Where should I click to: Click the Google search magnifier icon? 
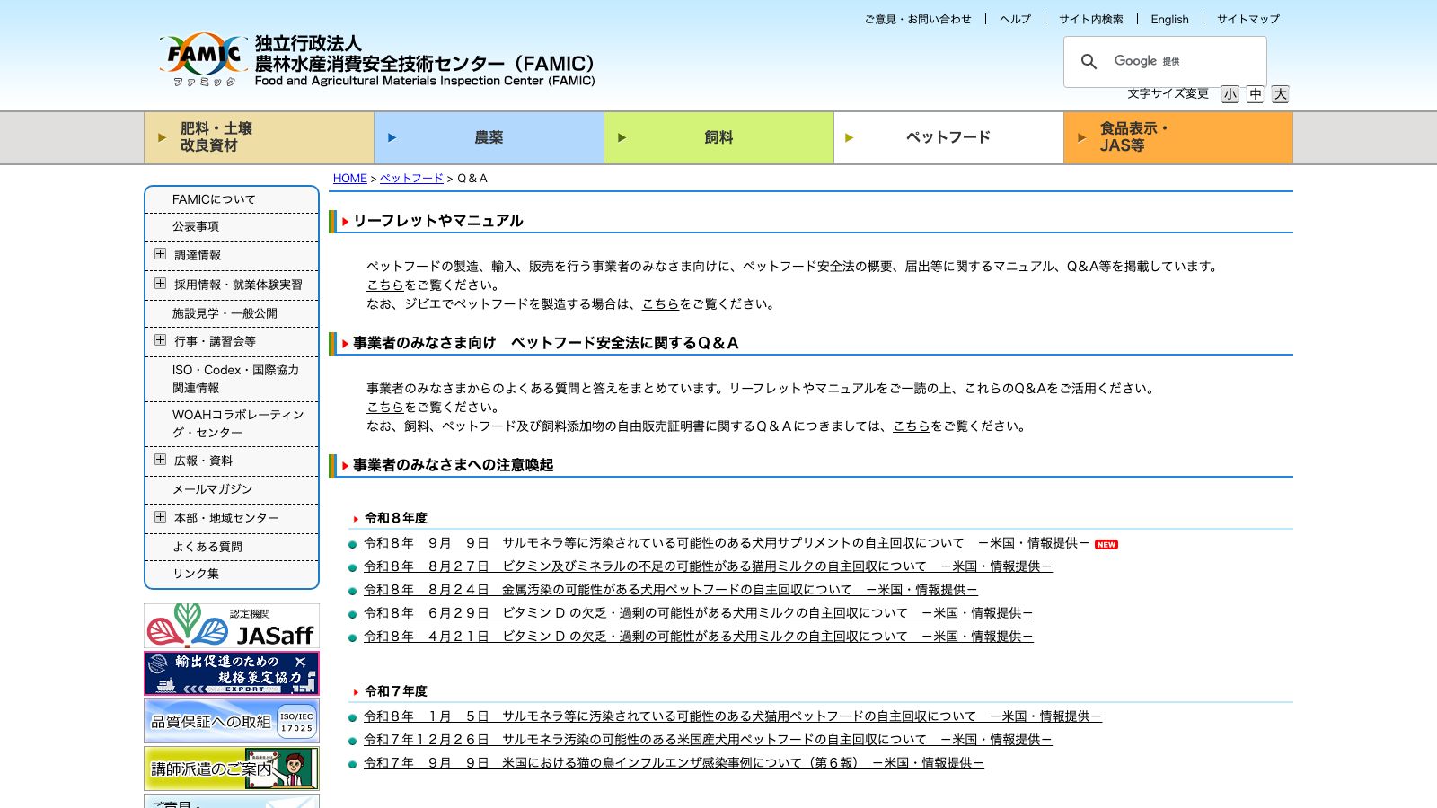1089,61
